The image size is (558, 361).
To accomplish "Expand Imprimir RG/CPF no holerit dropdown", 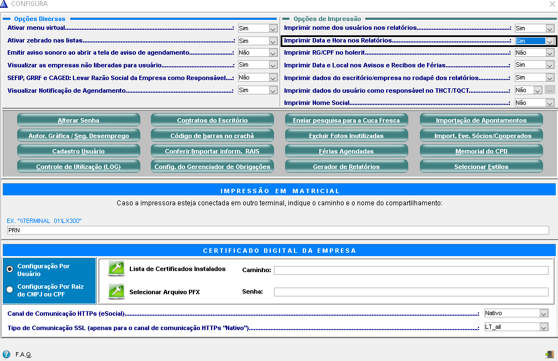I will 550,53.
